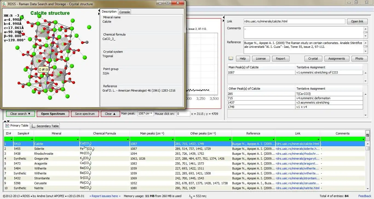Click the Clear search button

(21, 114)
